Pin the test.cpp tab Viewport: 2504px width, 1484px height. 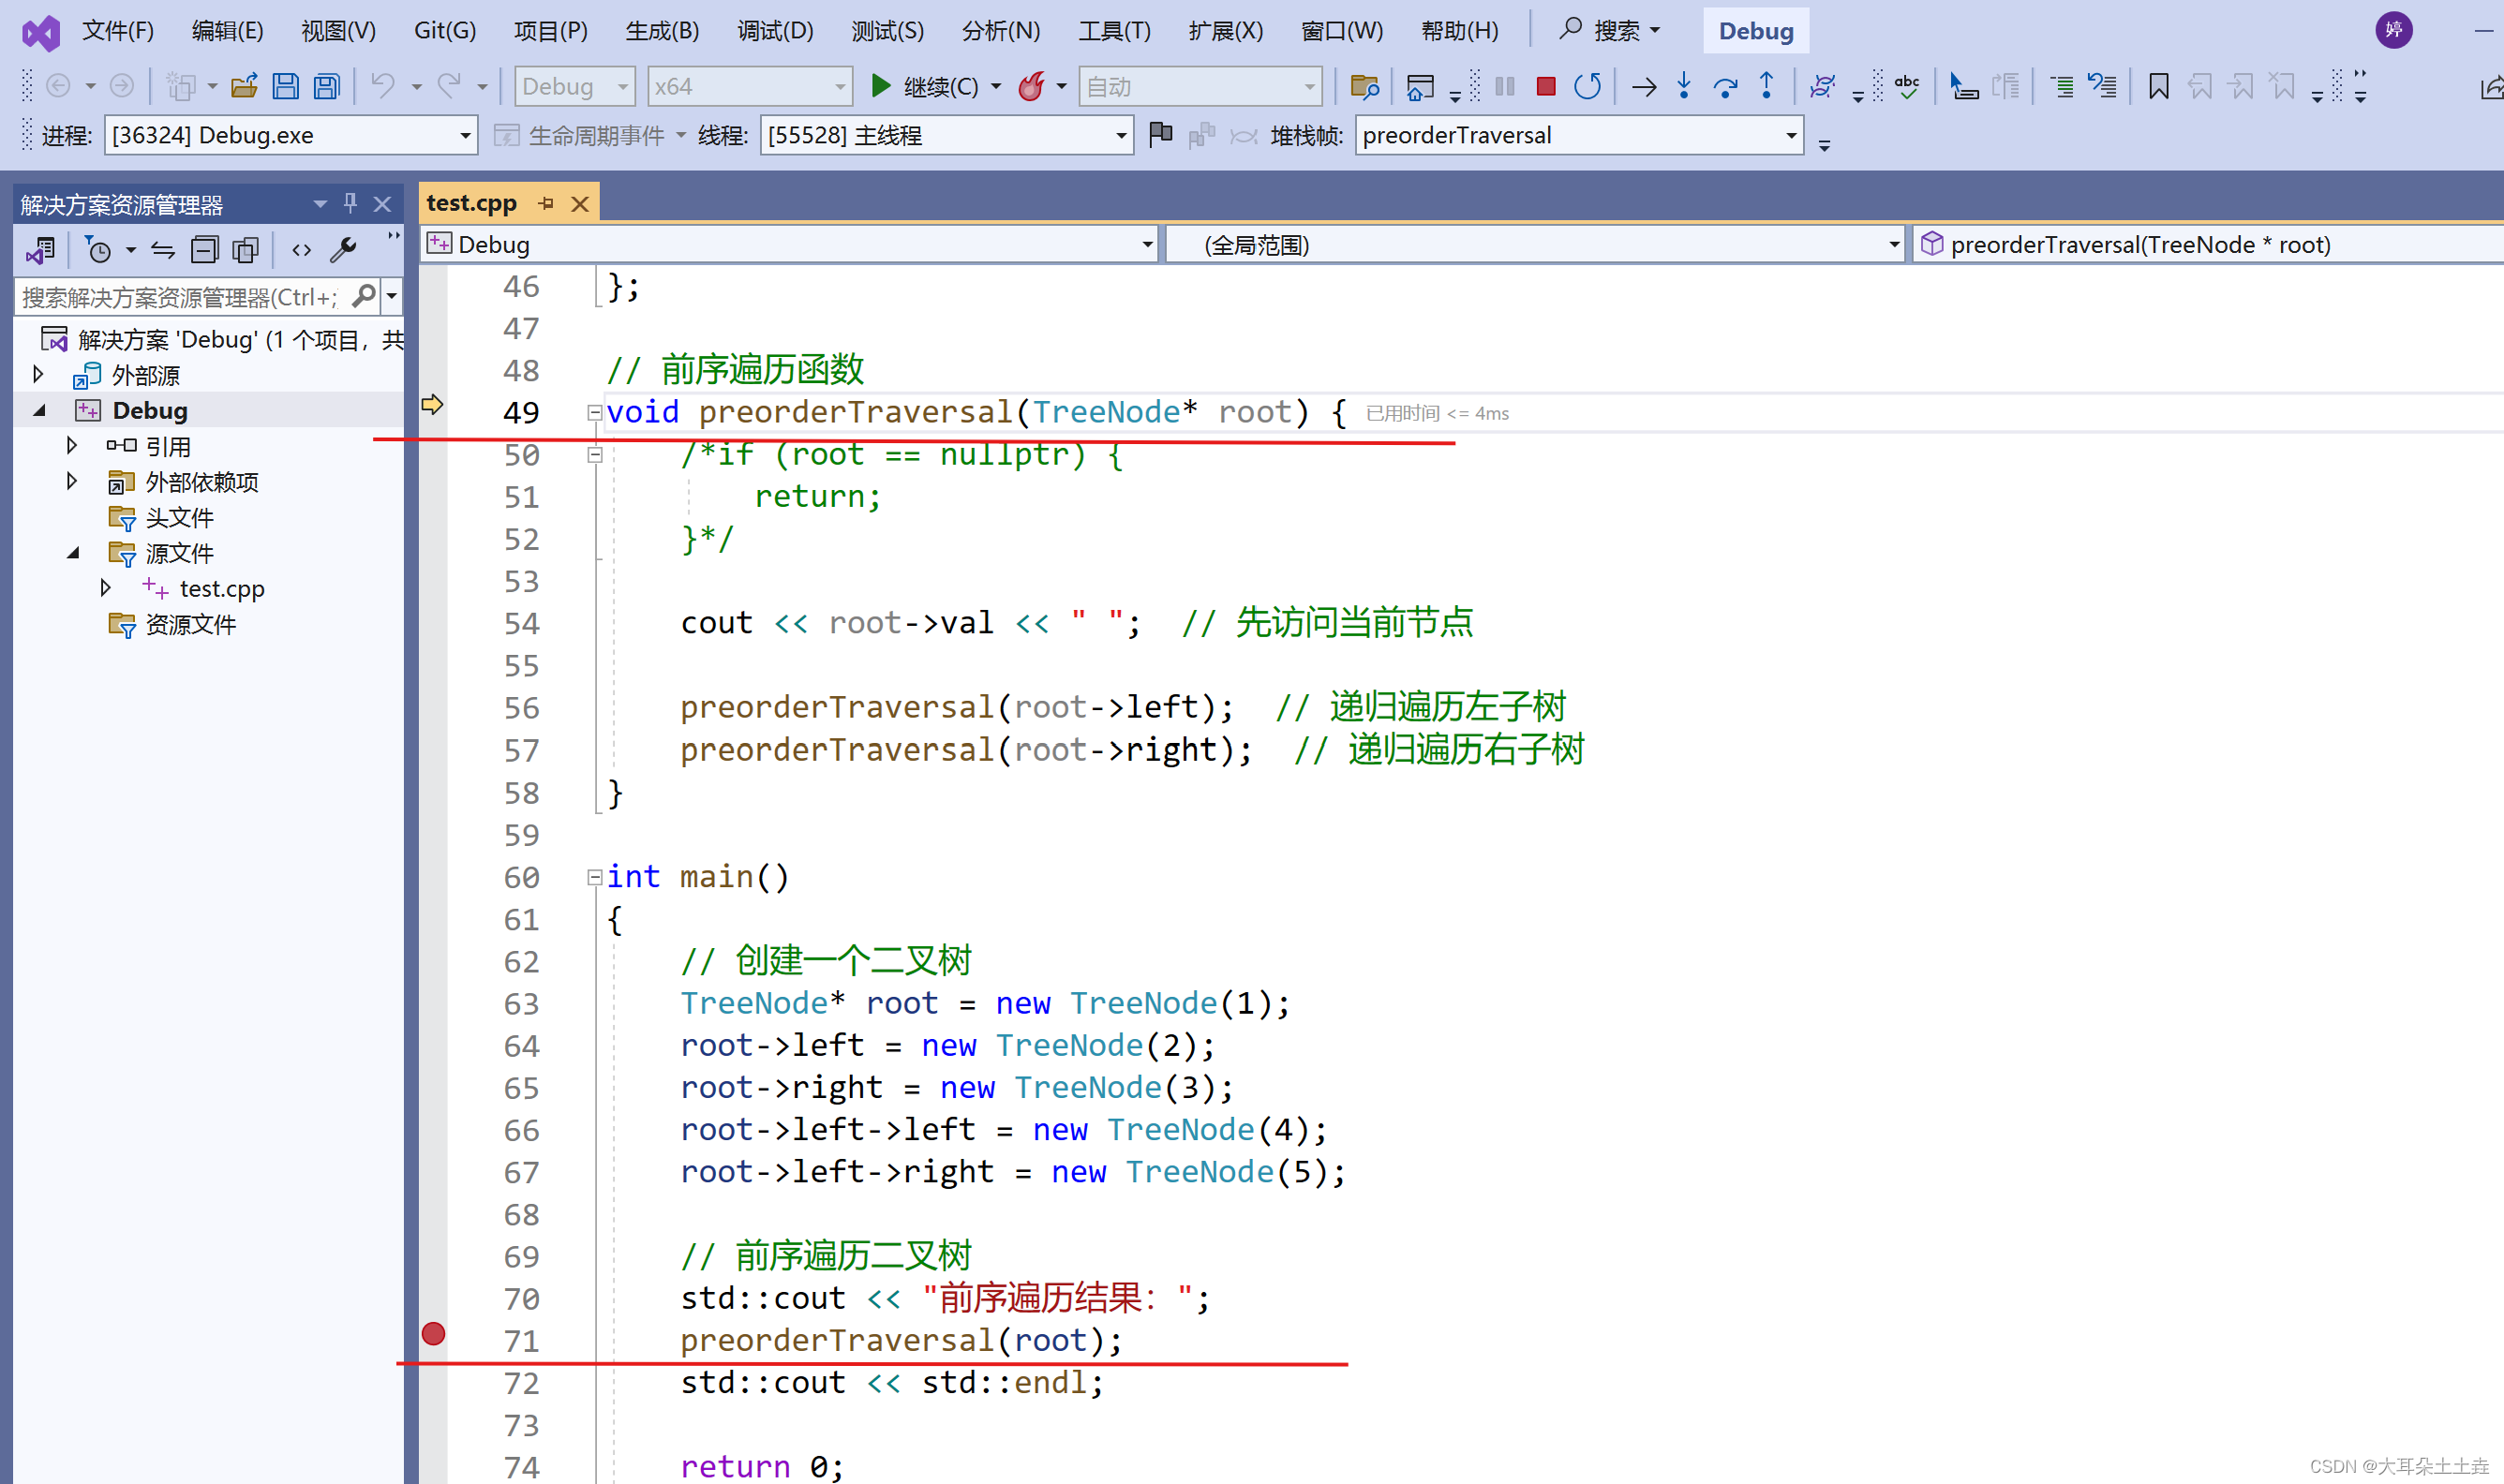(546, 203)
